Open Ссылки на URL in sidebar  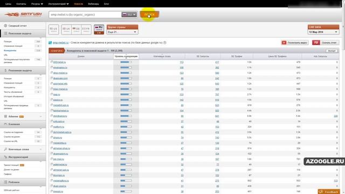coord(11,141)
